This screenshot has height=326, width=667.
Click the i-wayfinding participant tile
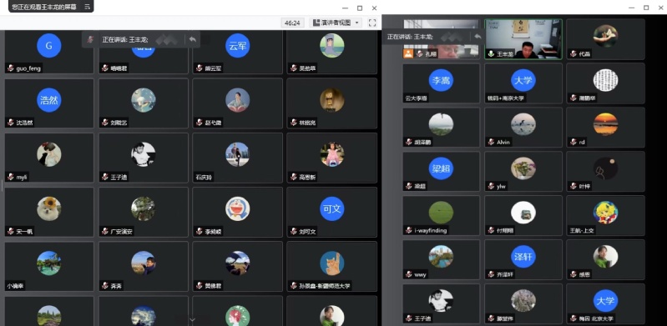coord(441,215)
